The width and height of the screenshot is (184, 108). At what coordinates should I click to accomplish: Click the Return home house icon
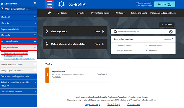2,3
